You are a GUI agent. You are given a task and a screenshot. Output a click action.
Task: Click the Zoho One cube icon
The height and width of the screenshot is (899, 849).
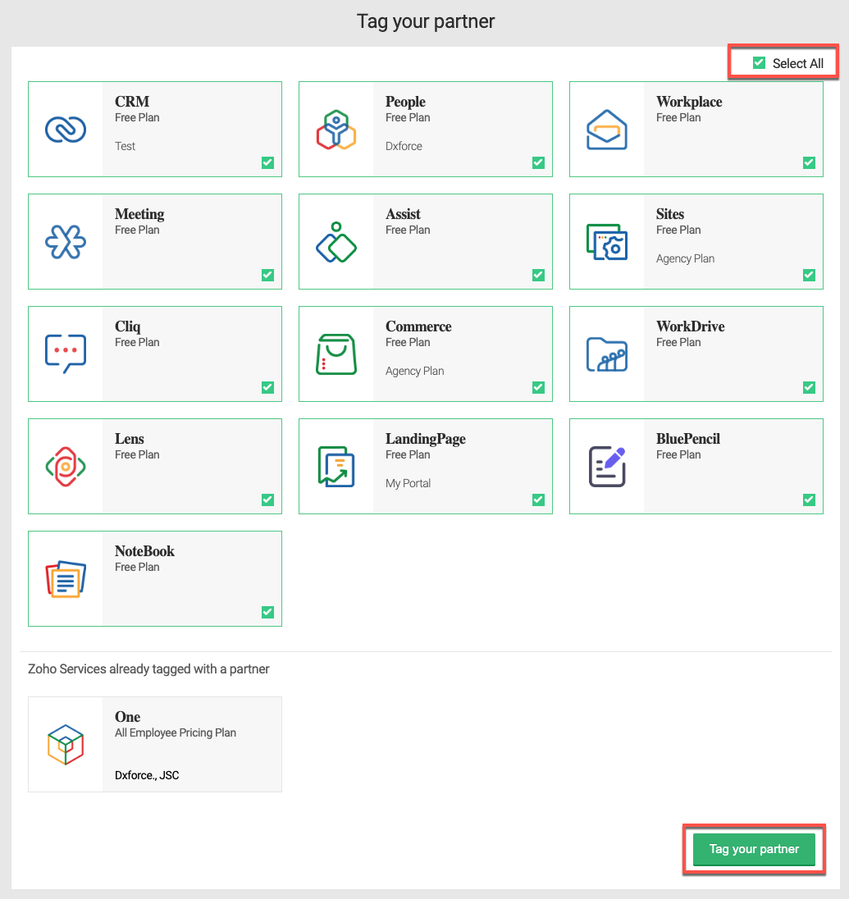[x=66, y=744]
